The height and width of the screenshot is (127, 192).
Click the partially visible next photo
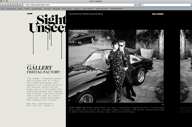click(x=186, y=66)
